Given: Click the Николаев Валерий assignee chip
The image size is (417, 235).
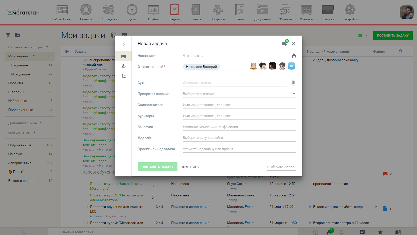Looking at the screenshot, I should (201, 67).
